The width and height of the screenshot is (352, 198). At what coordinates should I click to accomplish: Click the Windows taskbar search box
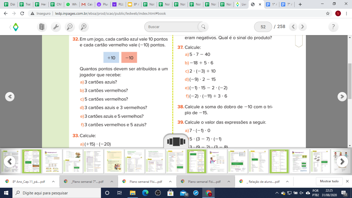point(56,193)
